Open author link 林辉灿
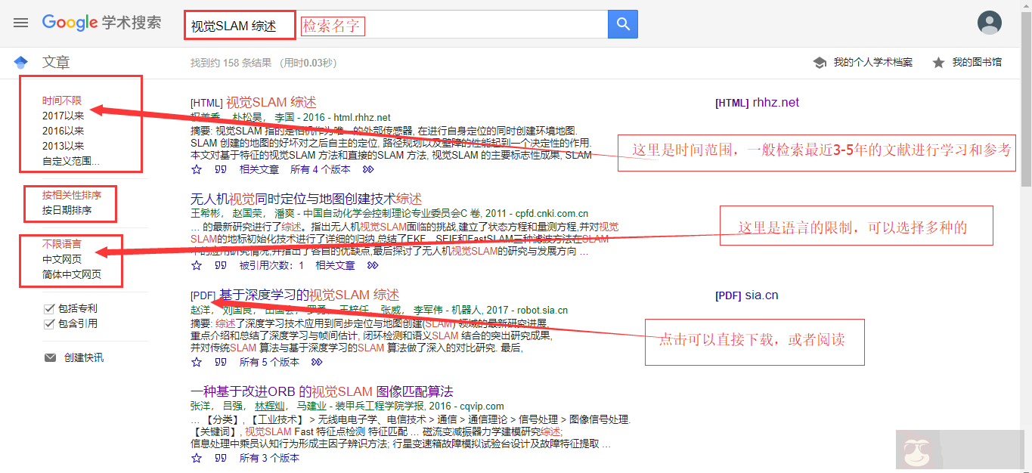Viewport: 1032px width, 473px height. [x=270, y=407]
